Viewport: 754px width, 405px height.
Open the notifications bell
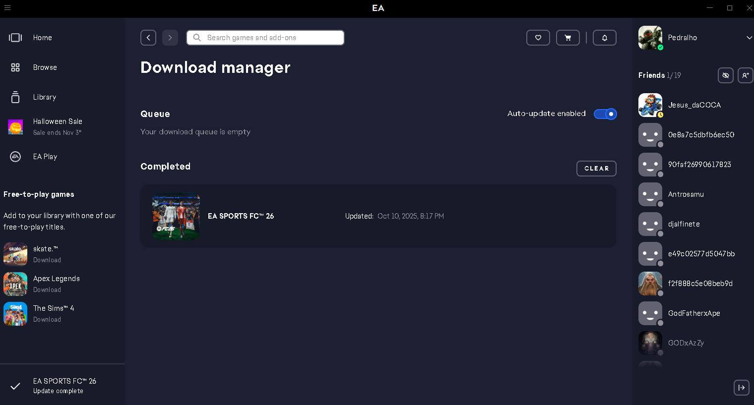604,38
